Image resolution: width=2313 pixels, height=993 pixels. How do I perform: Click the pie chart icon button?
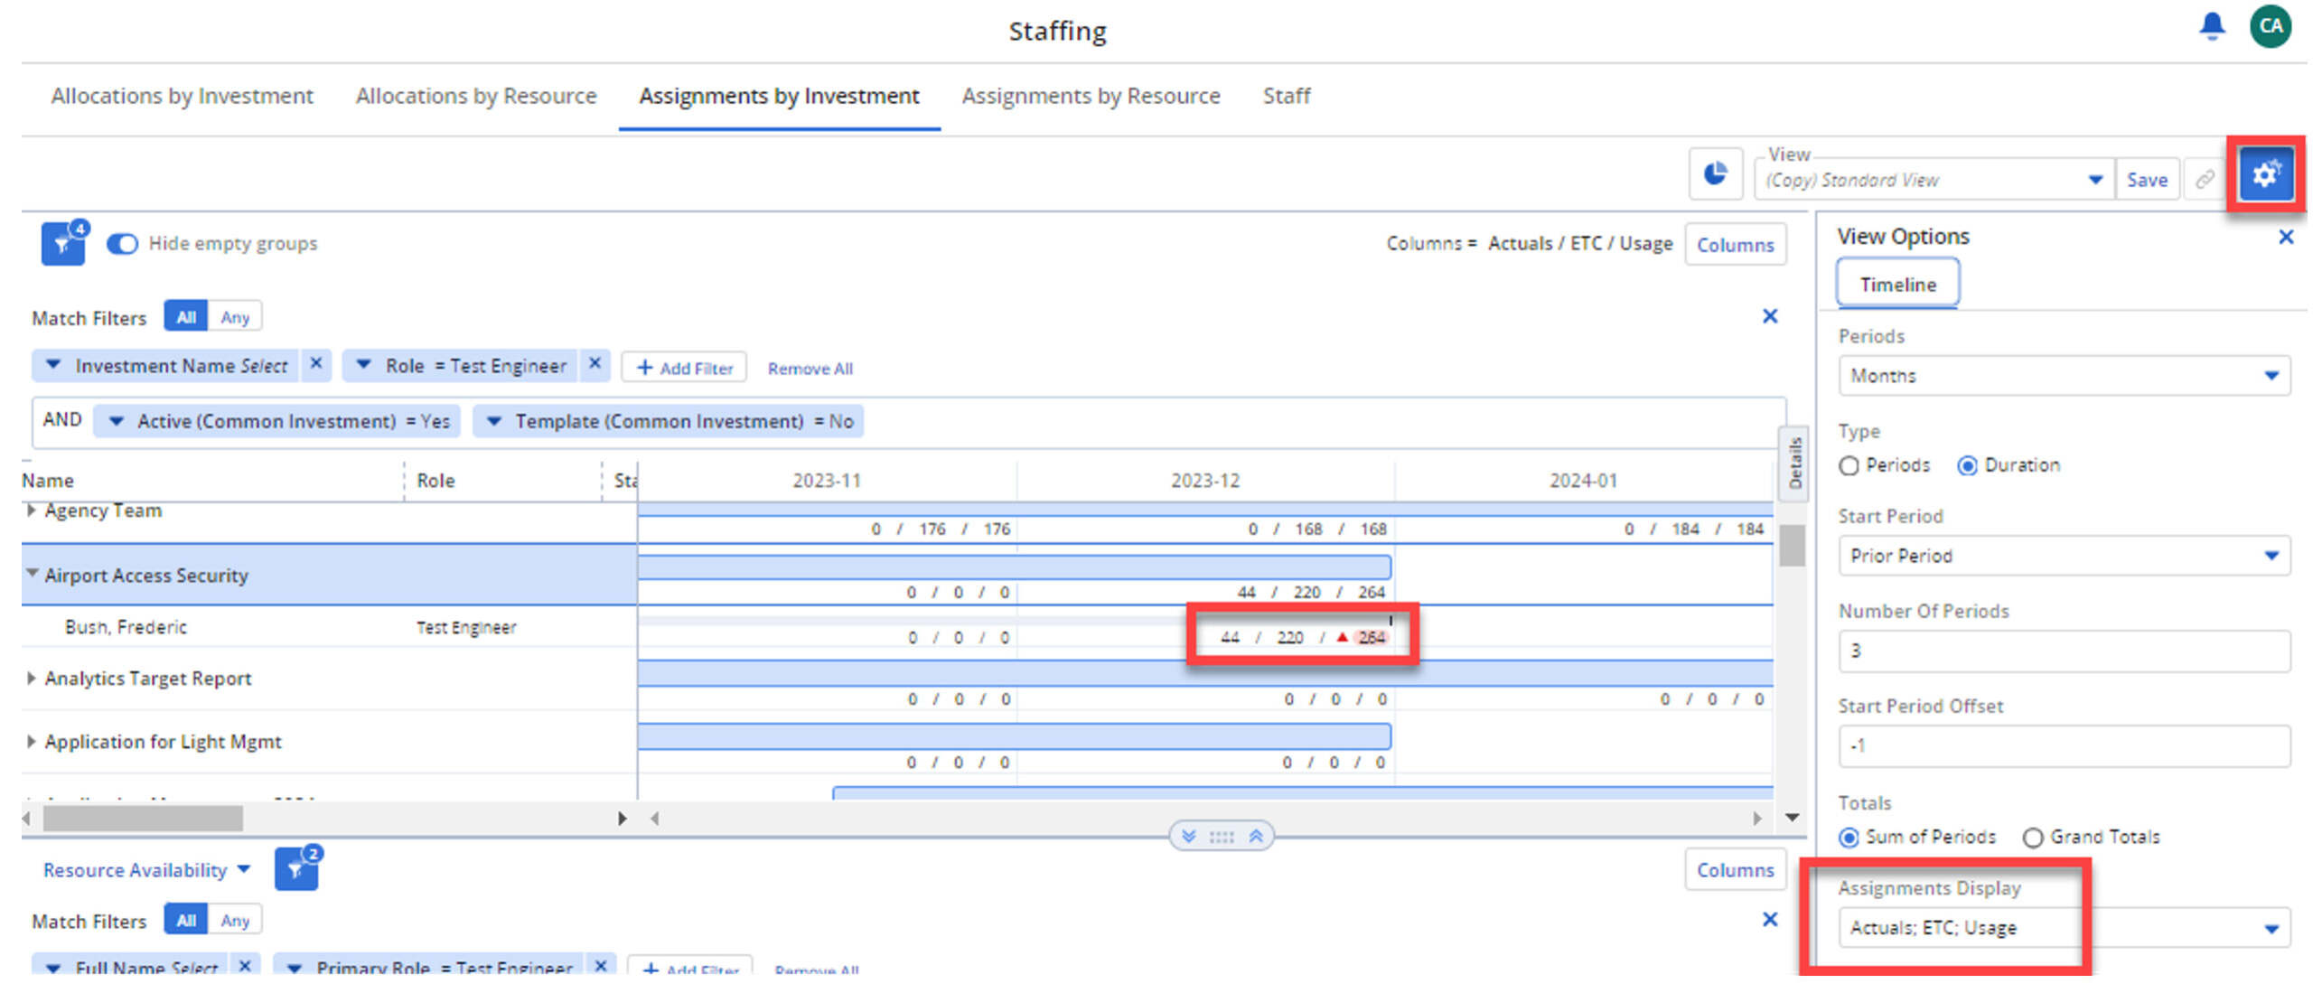[x=1715, y=173]
